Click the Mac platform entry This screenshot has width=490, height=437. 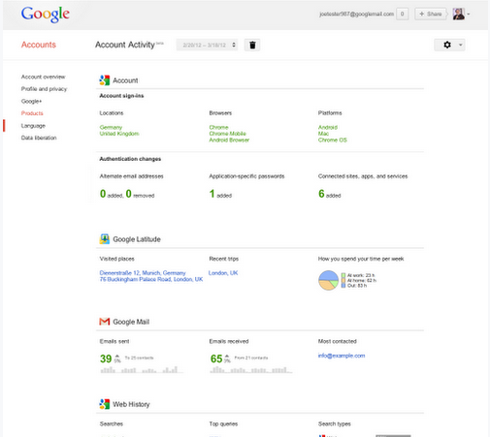[x=323, y=134]
